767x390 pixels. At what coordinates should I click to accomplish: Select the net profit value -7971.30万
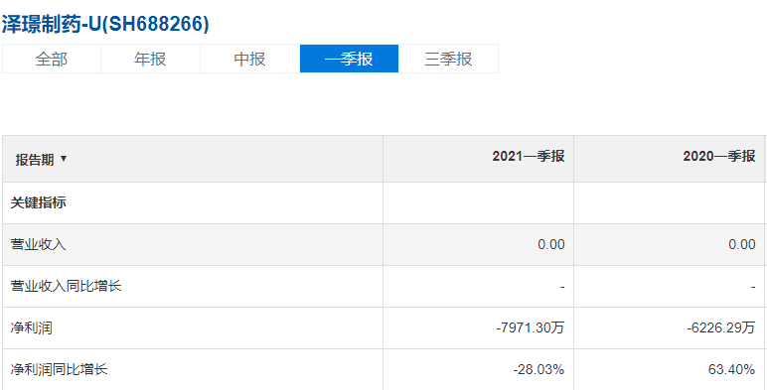(x=531, y=327)
